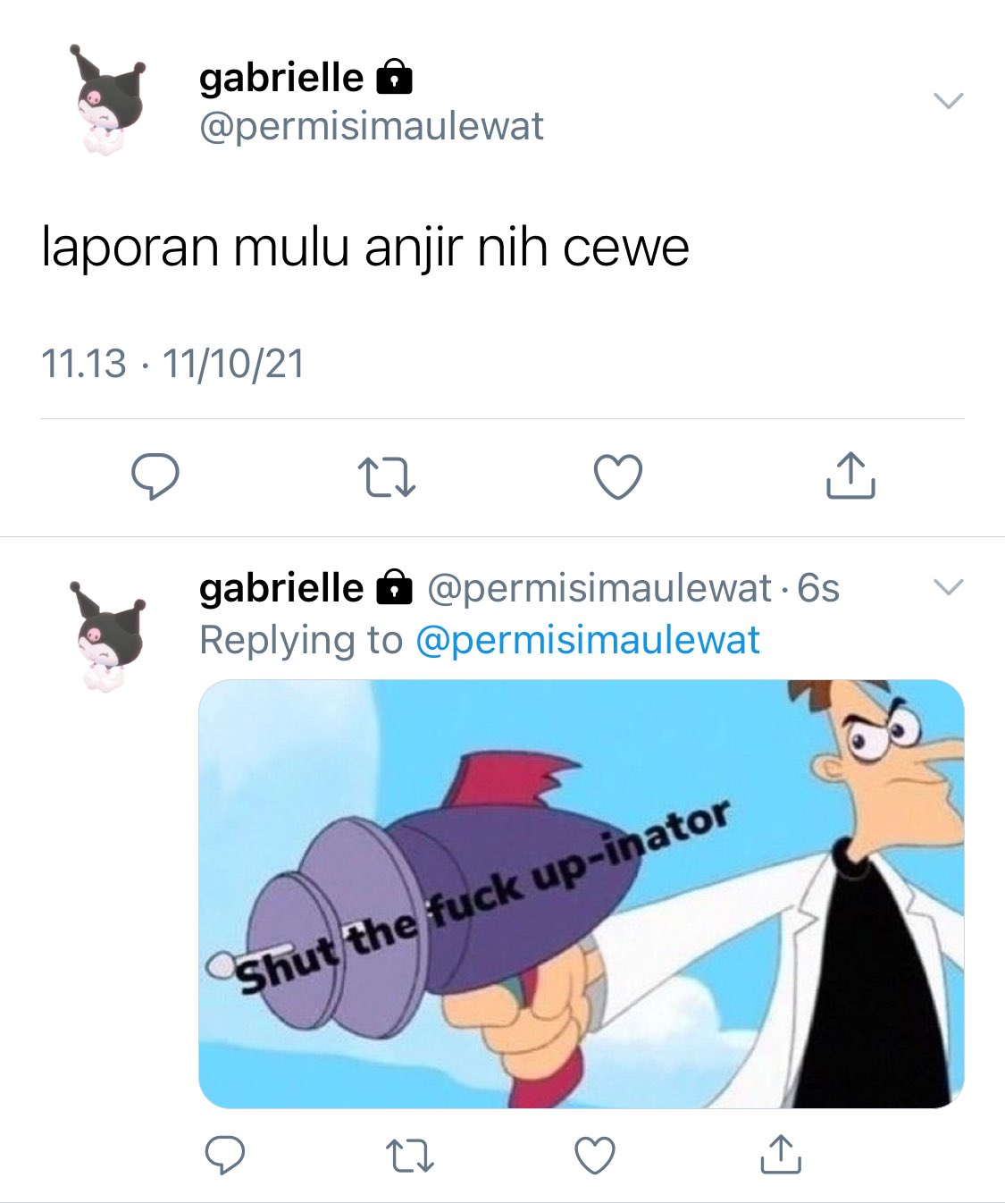
Task: Reply to the Doofenshmirtz image tweet
Action: 225,1154
